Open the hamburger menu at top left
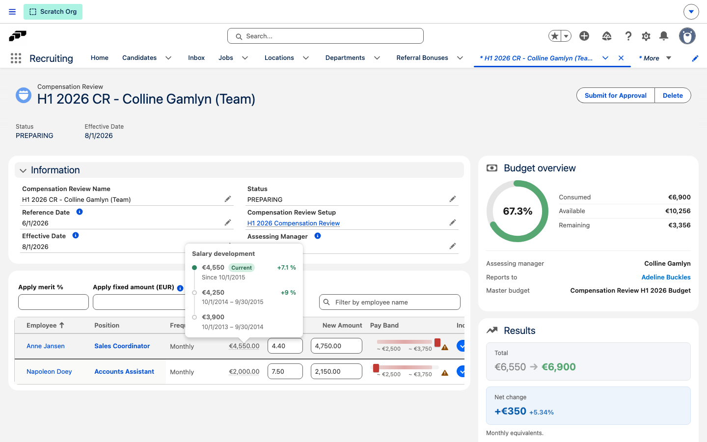The width and height of the screenshot is (707, 442). pos(12,12)
